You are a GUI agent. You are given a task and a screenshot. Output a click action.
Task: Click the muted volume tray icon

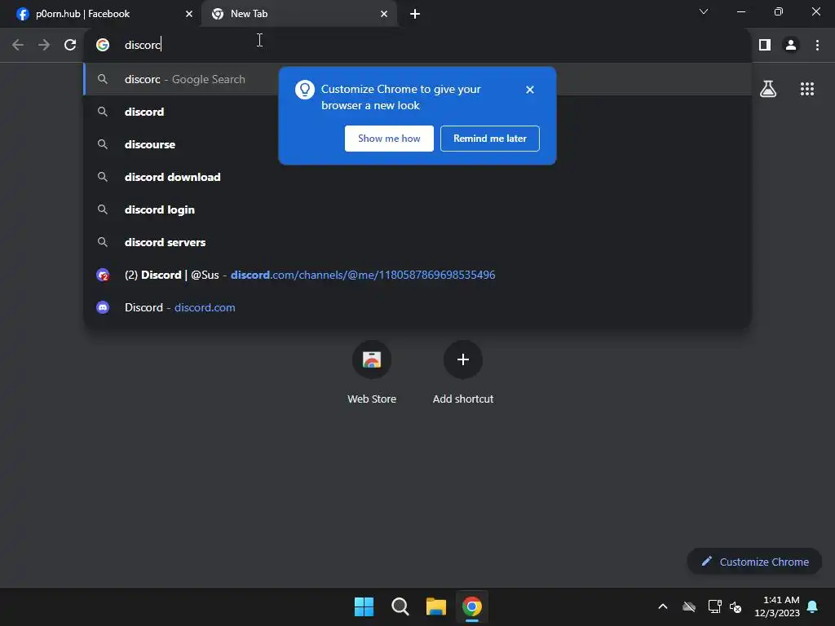(736, 606)
